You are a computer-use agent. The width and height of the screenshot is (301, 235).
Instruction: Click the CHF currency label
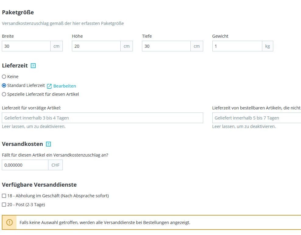coord(55,165)
